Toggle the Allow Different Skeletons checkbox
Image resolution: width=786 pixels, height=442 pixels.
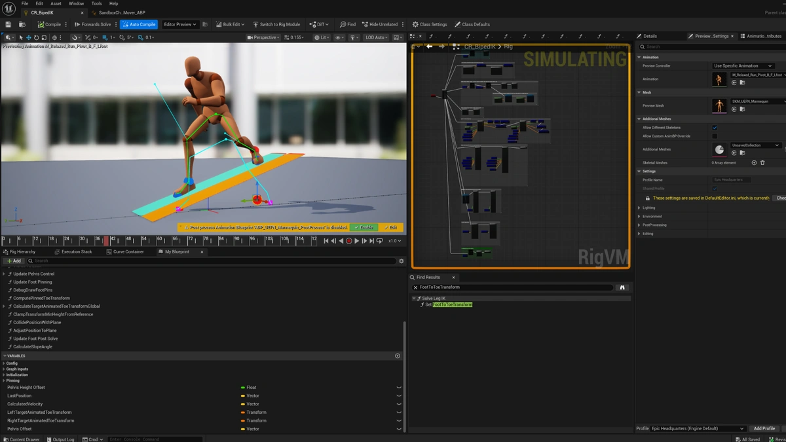click(715, 128)
